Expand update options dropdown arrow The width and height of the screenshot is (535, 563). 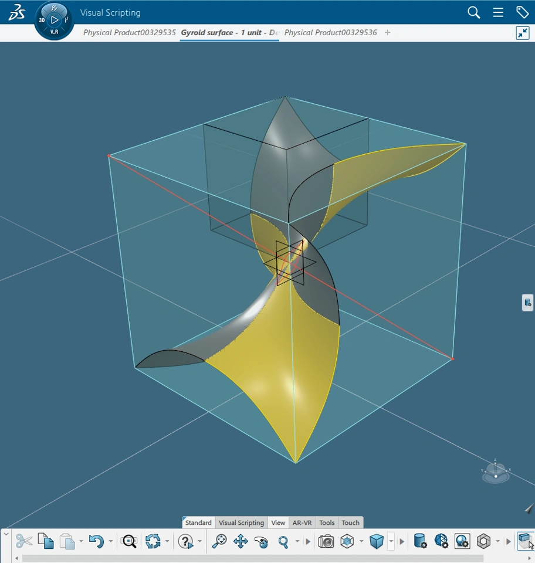[167, 541]
